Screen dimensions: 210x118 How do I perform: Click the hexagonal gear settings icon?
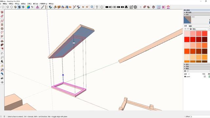pos(102,7)
